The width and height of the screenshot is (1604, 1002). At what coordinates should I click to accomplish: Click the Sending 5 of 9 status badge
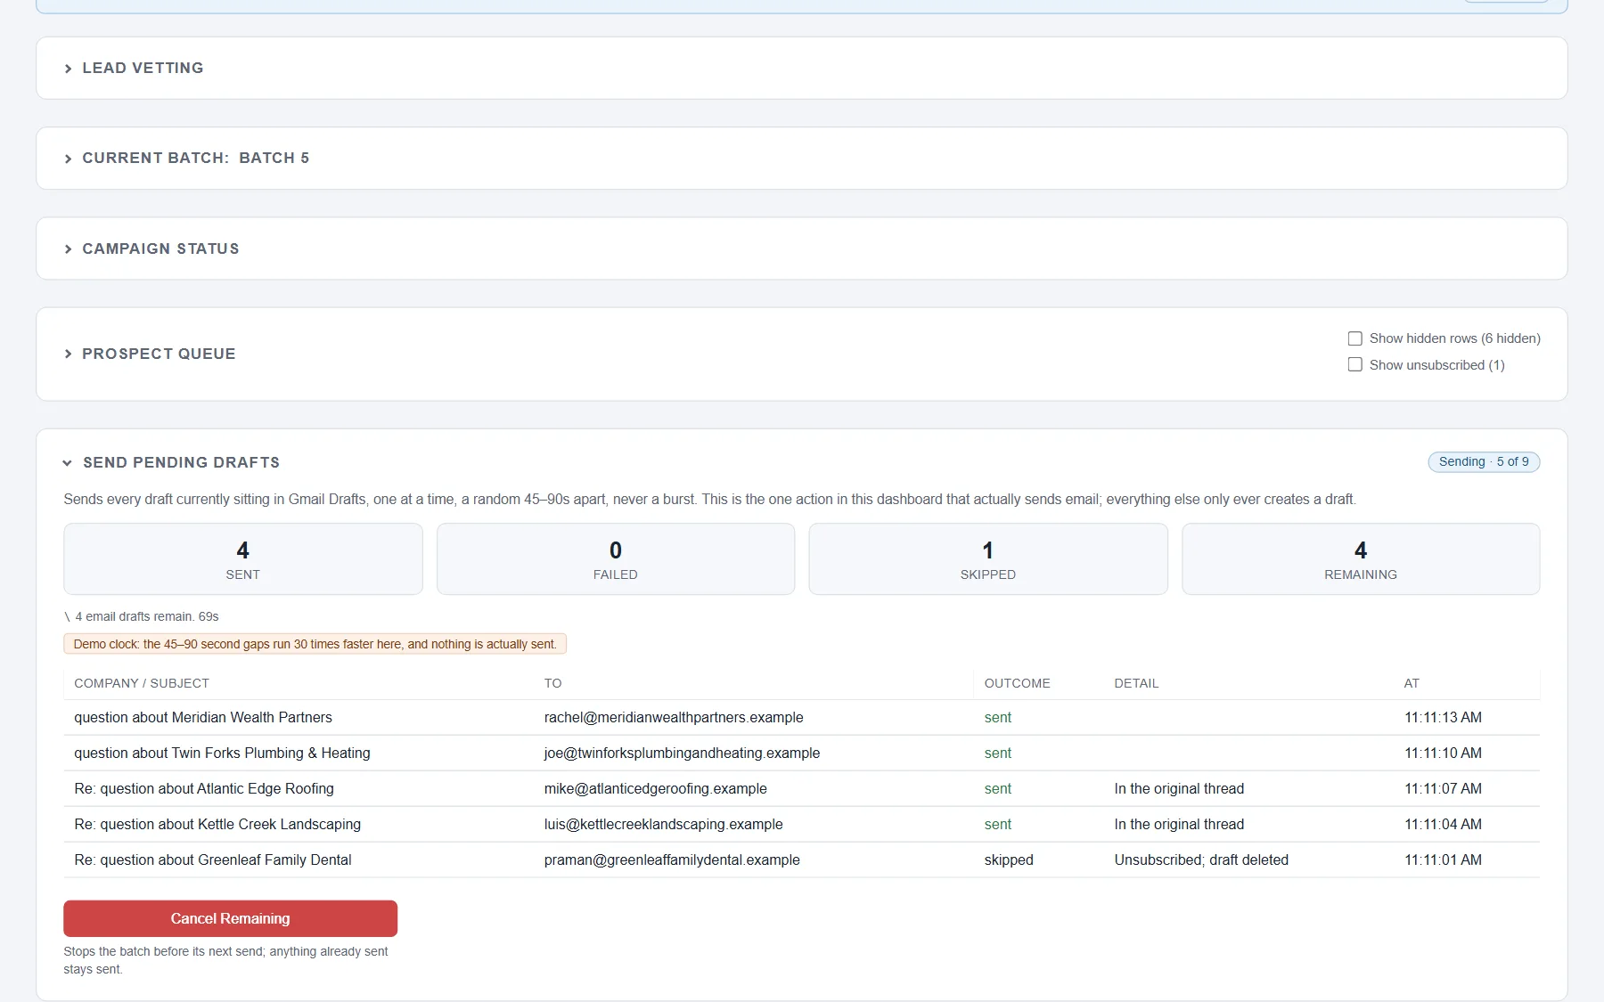(1484, 461)
